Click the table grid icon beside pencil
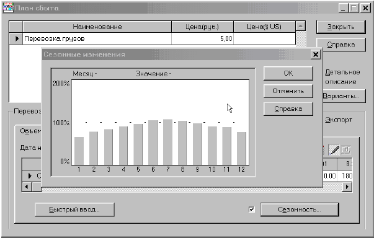 (346, 150)
